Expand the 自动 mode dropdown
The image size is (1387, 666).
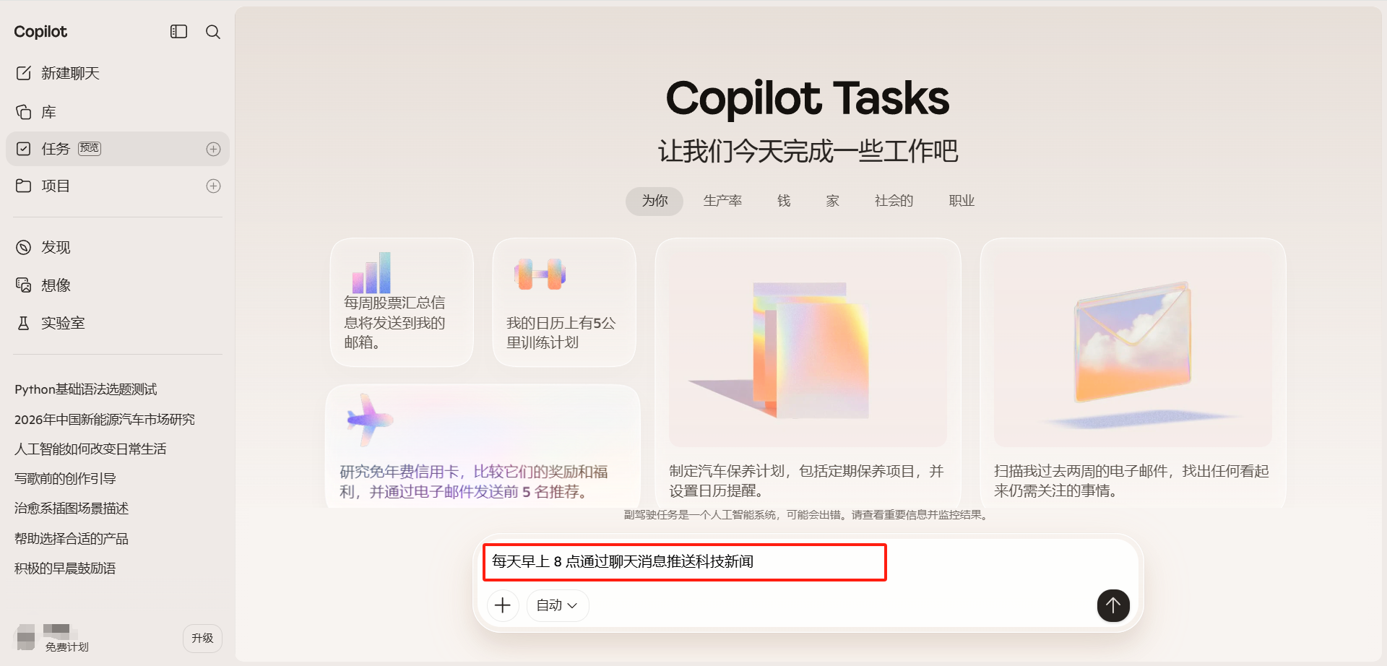click(557, 605)
